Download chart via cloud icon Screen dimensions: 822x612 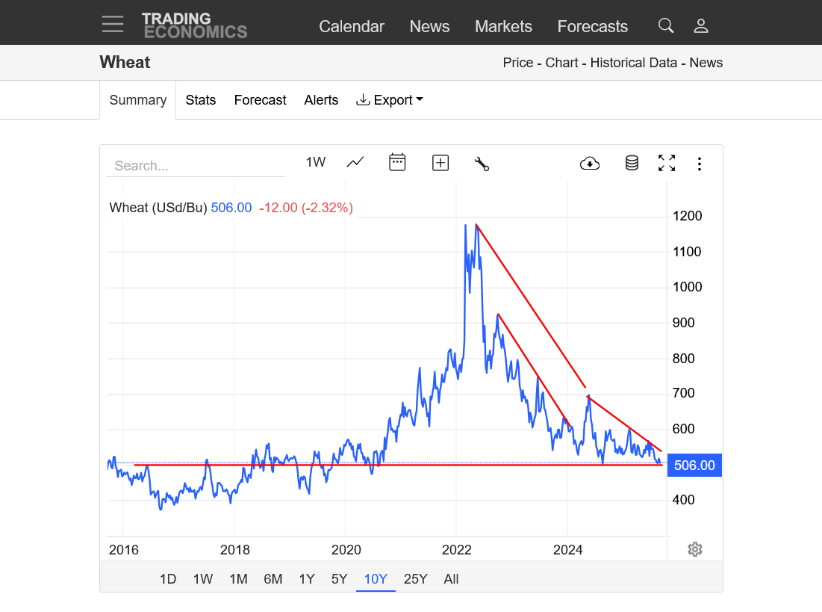tap(590, 164)
